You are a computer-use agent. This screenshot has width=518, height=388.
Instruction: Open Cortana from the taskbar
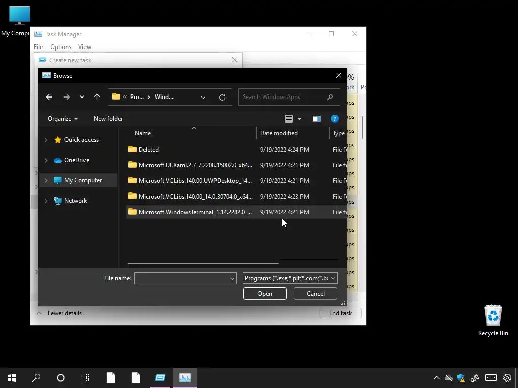point(61,378)
